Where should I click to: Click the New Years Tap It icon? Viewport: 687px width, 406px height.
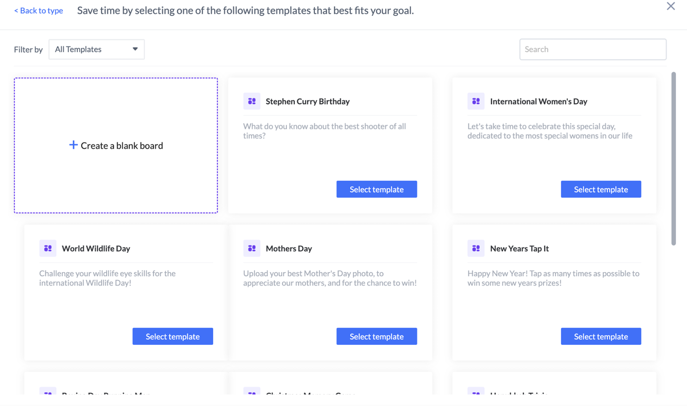pyautogui.click(x=476, y=248)
